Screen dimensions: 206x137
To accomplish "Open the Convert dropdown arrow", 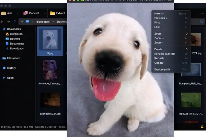I will click(44, 13).
